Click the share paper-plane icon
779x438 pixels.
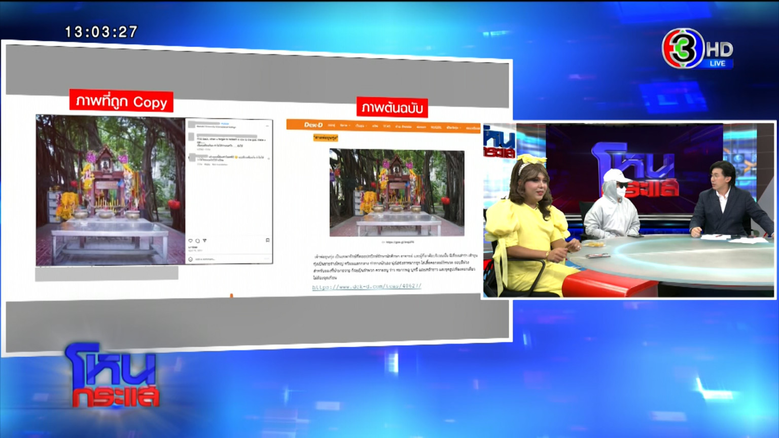pyautogui.click(x=204, y=241)
